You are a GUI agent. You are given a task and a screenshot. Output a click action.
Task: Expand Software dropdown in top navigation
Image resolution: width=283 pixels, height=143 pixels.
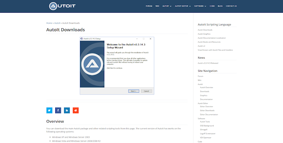click(x=200, y=6)
